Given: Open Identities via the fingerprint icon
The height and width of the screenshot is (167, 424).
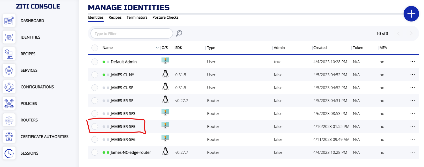Looking at the screenshot, I should coord(9,37).
